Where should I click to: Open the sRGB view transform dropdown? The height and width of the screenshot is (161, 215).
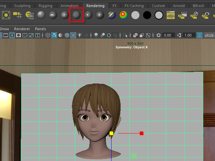(209, 35)
